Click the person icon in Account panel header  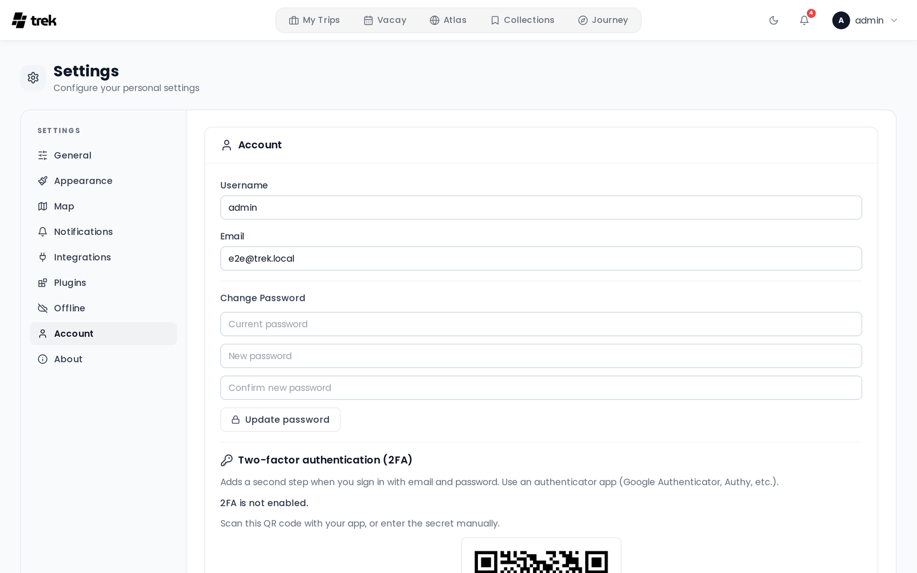(x=226, y=145)
